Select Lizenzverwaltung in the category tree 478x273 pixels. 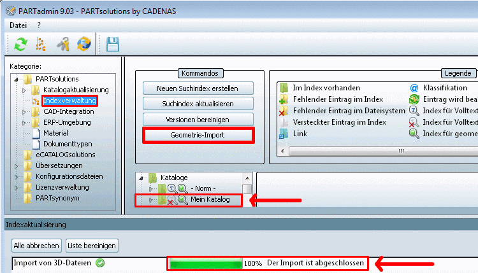62,188
